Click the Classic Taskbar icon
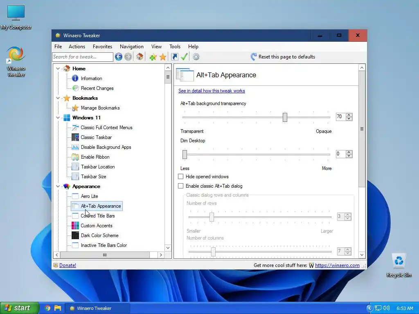 (x=75, y=137)
